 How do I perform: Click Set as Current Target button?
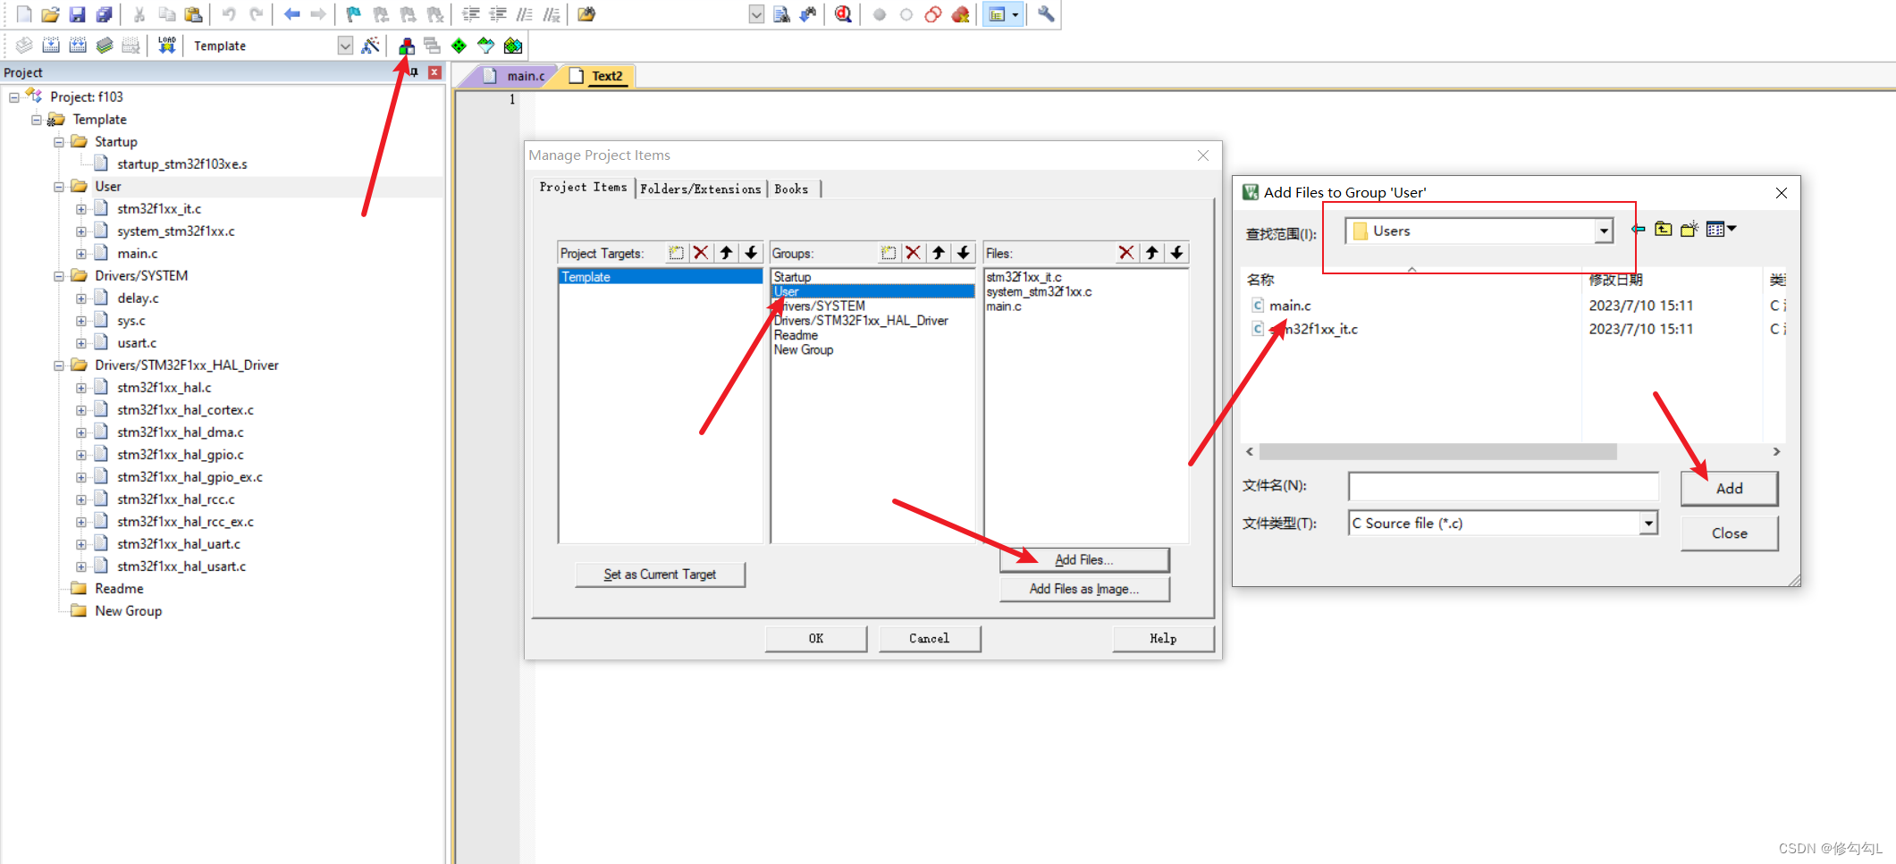point(660,575)
